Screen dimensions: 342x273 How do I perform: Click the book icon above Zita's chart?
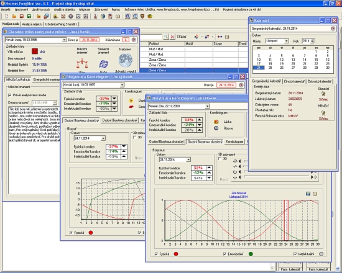[315, 194]
